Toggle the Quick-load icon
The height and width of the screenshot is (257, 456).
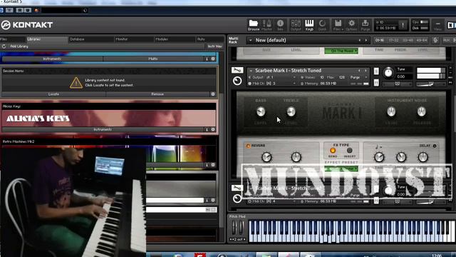click(x=322, y=25)
